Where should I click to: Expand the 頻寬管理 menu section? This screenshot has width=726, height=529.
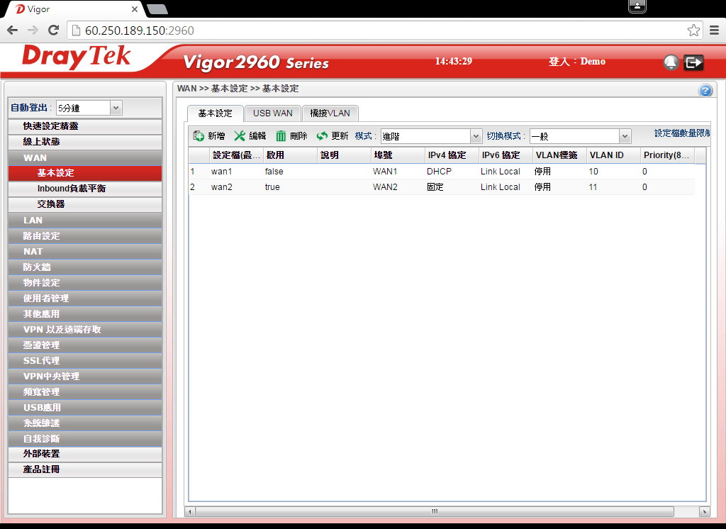pos(85,392)
